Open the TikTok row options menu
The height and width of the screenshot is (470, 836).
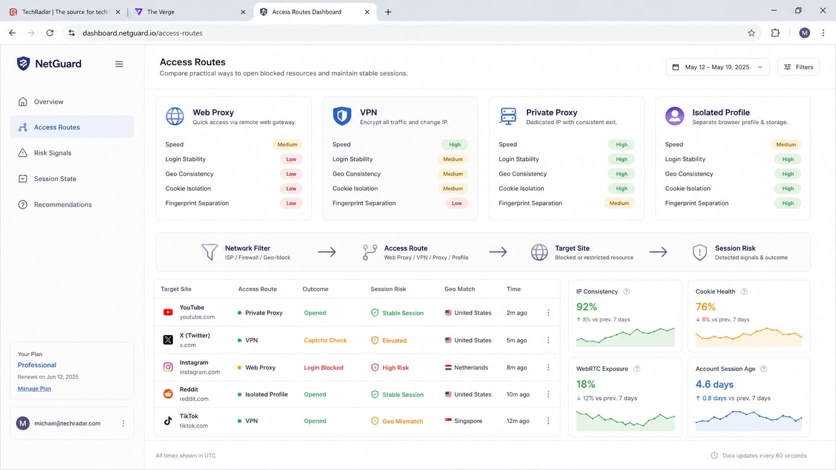(548, 421)
